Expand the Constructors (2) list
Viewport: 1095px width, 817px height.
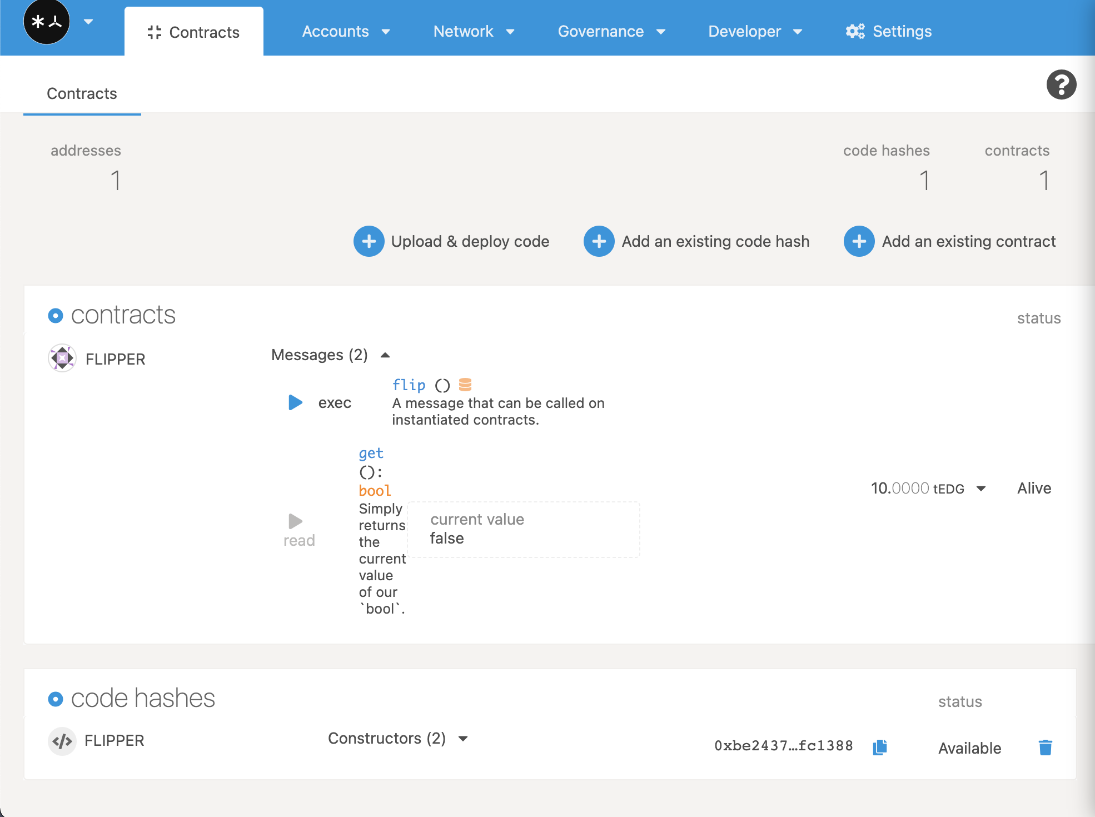click(463, 739)
